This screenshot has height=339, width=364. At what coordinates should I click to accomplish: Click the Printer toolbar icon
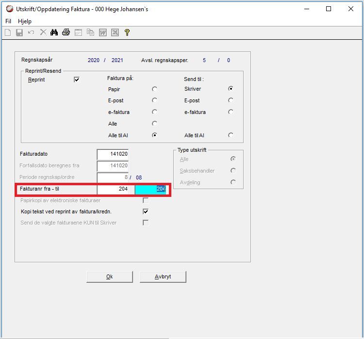[66, 32]
